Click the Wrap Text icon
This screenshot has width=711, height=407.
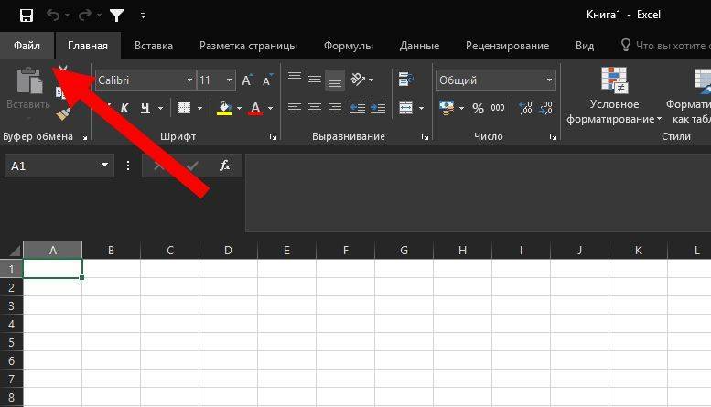pos(405,80)
